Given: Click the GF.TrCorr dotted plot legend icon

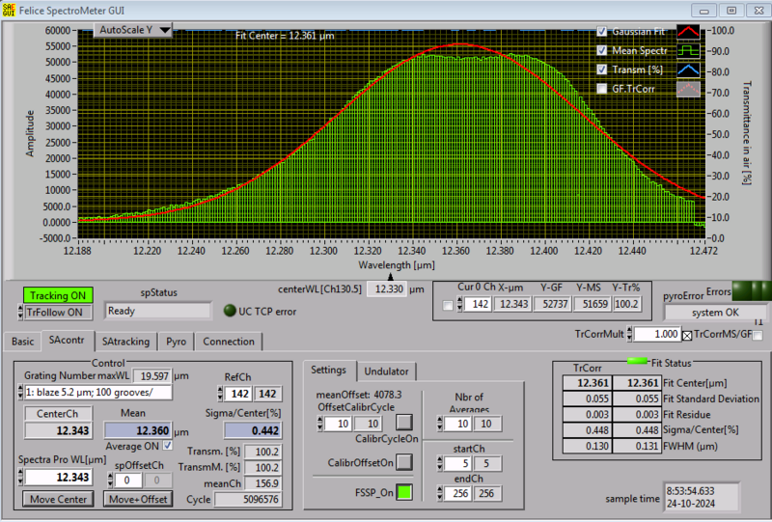Looking at the screenshot, I should tap(687, 89).
